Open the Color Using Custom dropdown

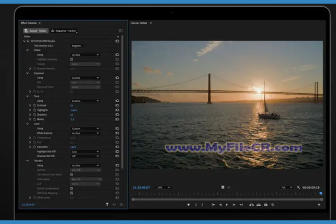[85, 128]
